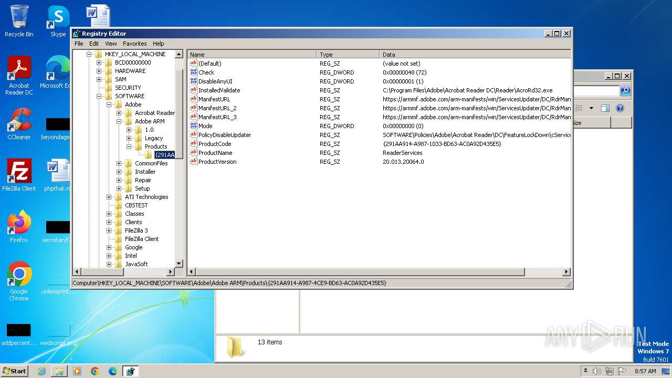Select the Intel key folder
Screen dimensions: 672x378
131,256
